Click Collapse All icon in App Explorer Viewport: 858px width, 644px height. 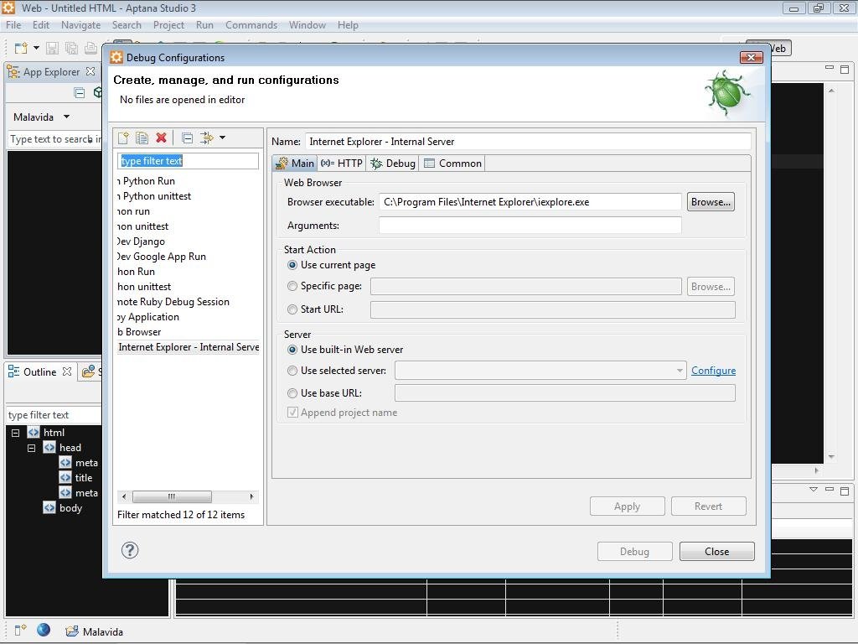[80, 92]
